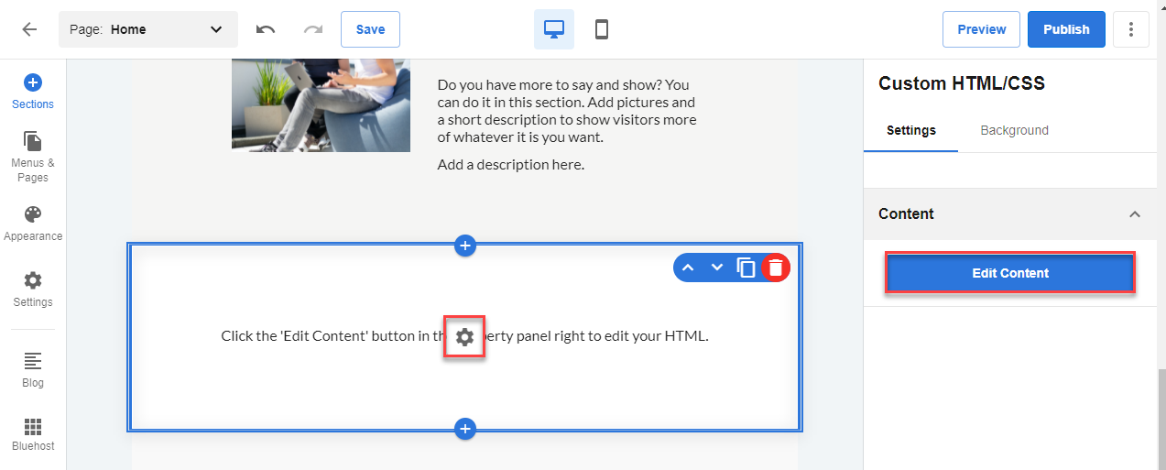Click the undo icon
The height and width of the screenshot is (470, 1166).
[x=266, y=29]
